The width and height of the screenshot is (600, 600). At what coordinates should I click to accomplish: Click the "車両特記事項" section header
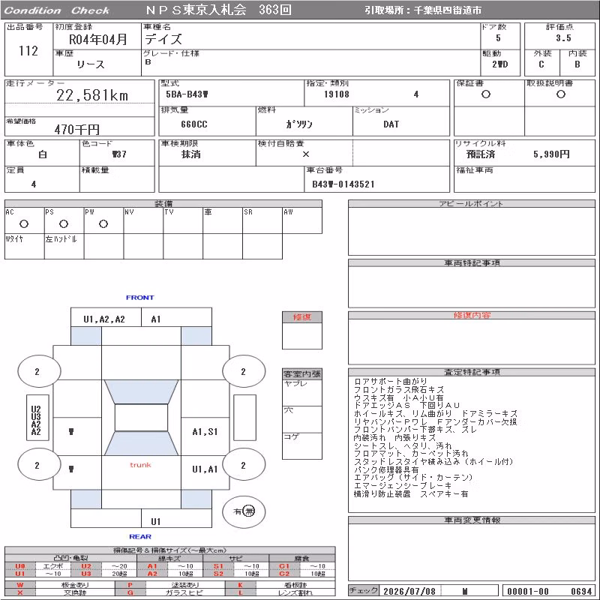pyautogui.click(x=472, y=263)
